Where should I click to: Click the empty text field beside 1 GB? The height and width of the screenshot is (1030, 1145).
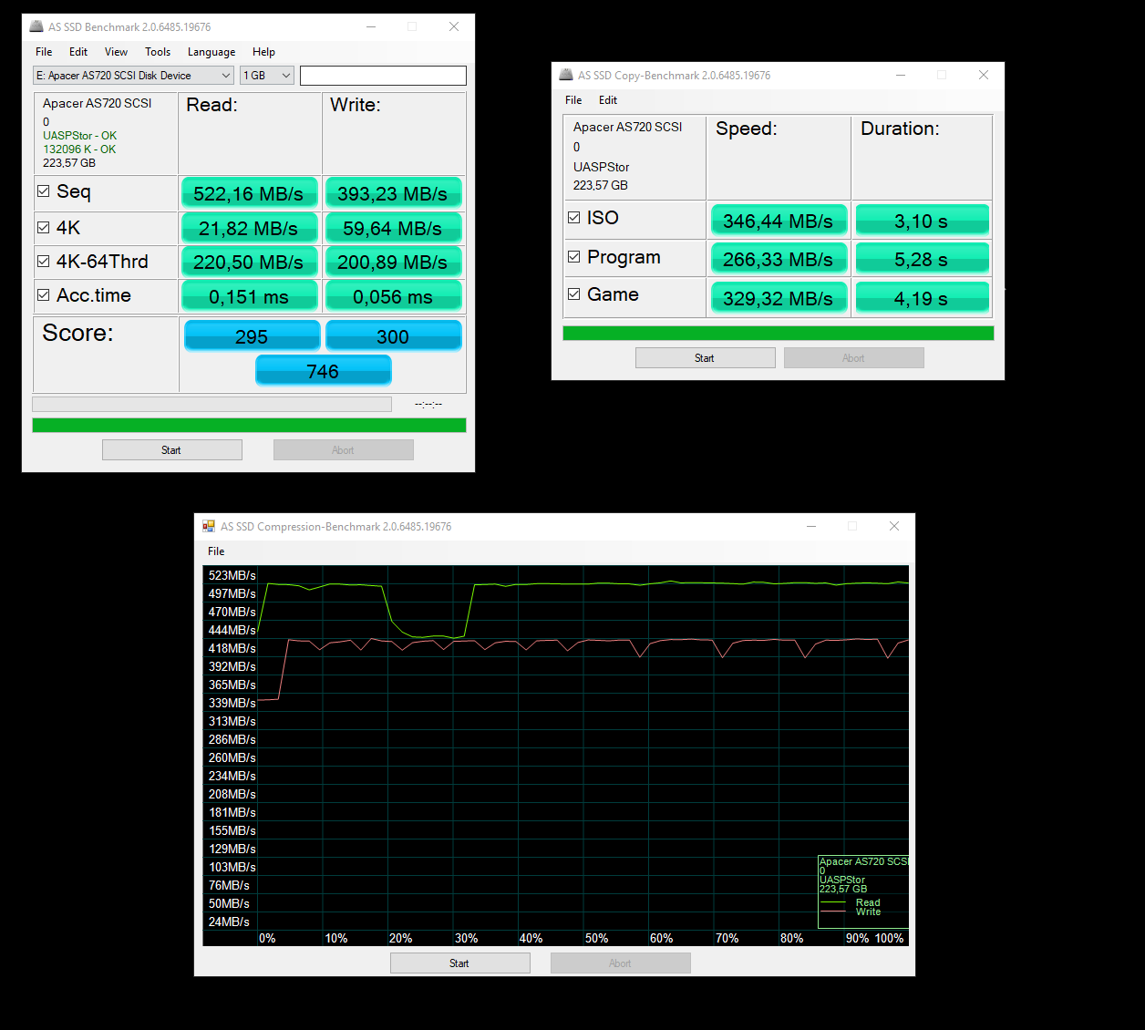(383, 76)
